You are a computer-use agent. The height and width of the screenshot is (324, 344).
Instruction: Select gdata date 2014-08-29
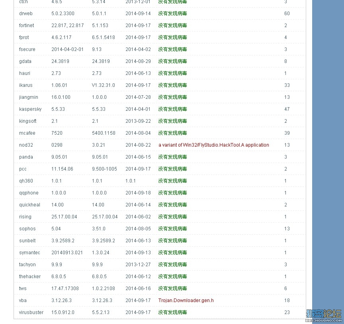pyautogui.click(x=138, y=61)
